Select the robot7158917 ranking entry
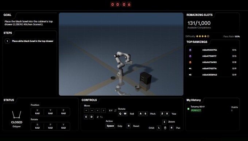This screenshot has height=141, width=248. coord(213,56)
